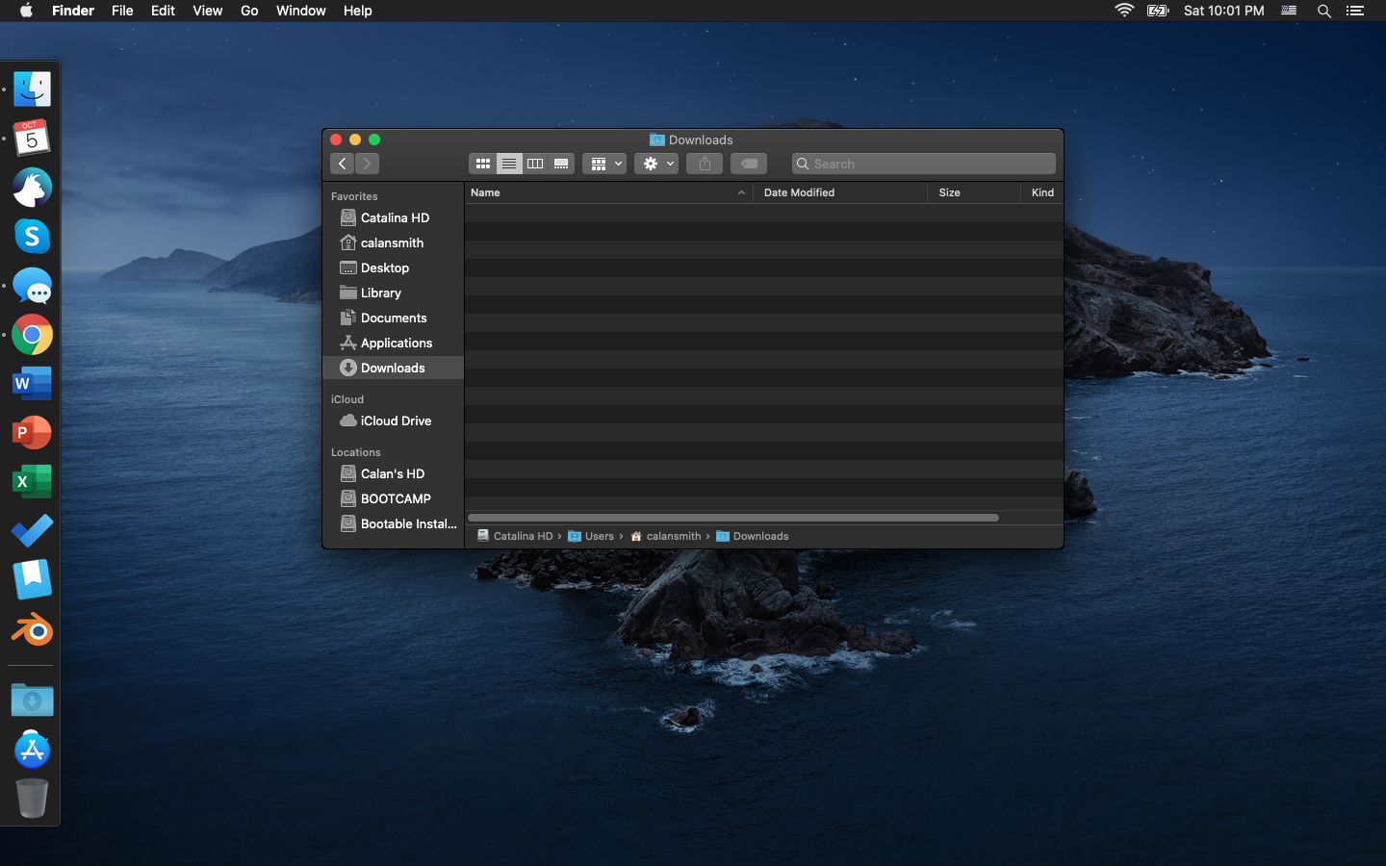The height and width of the screenshot is (866, 1386).
Task: Open the Go menu in menu bar
Action: tap(249, 11)
